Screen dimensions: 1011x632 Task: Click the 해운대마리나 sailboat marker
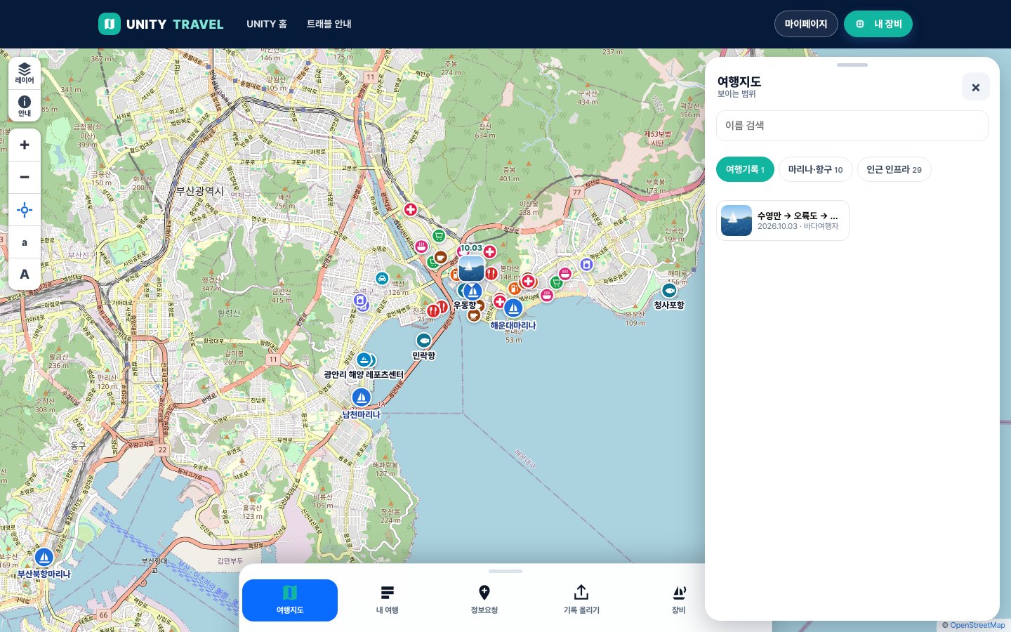tap(513, 308)
